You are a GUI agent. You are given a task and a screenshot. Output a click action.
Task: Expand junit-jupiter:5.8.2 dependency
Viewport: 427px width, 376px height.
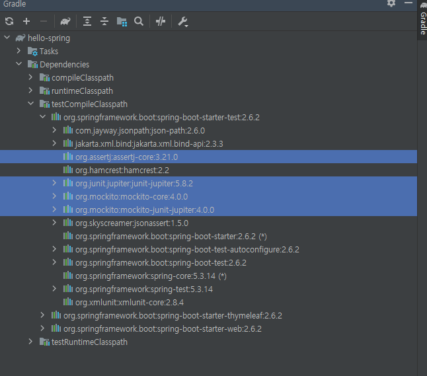(54, 183)
